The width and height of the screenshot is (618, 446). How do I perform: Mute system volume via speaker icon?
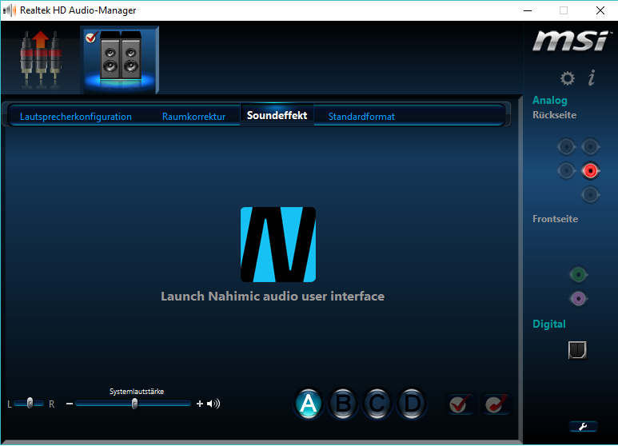click(x=213, y=404)
